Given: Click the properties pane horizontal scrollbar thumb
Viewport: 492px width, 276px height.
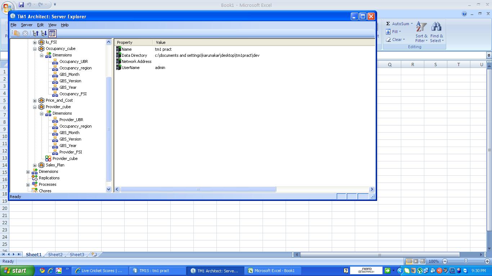Looking at the screenshot, I should click(x=198, y=189).
